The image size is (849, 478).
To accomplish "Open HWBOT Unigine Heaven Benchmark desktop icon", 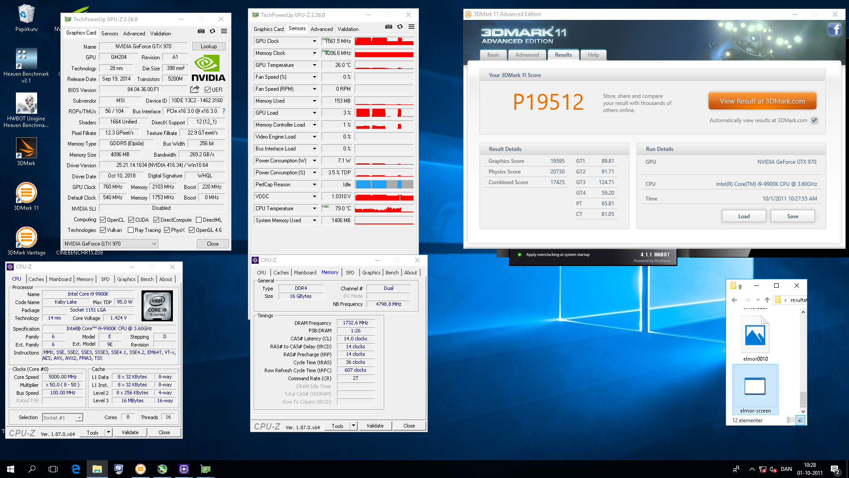I will coord(26,110).
